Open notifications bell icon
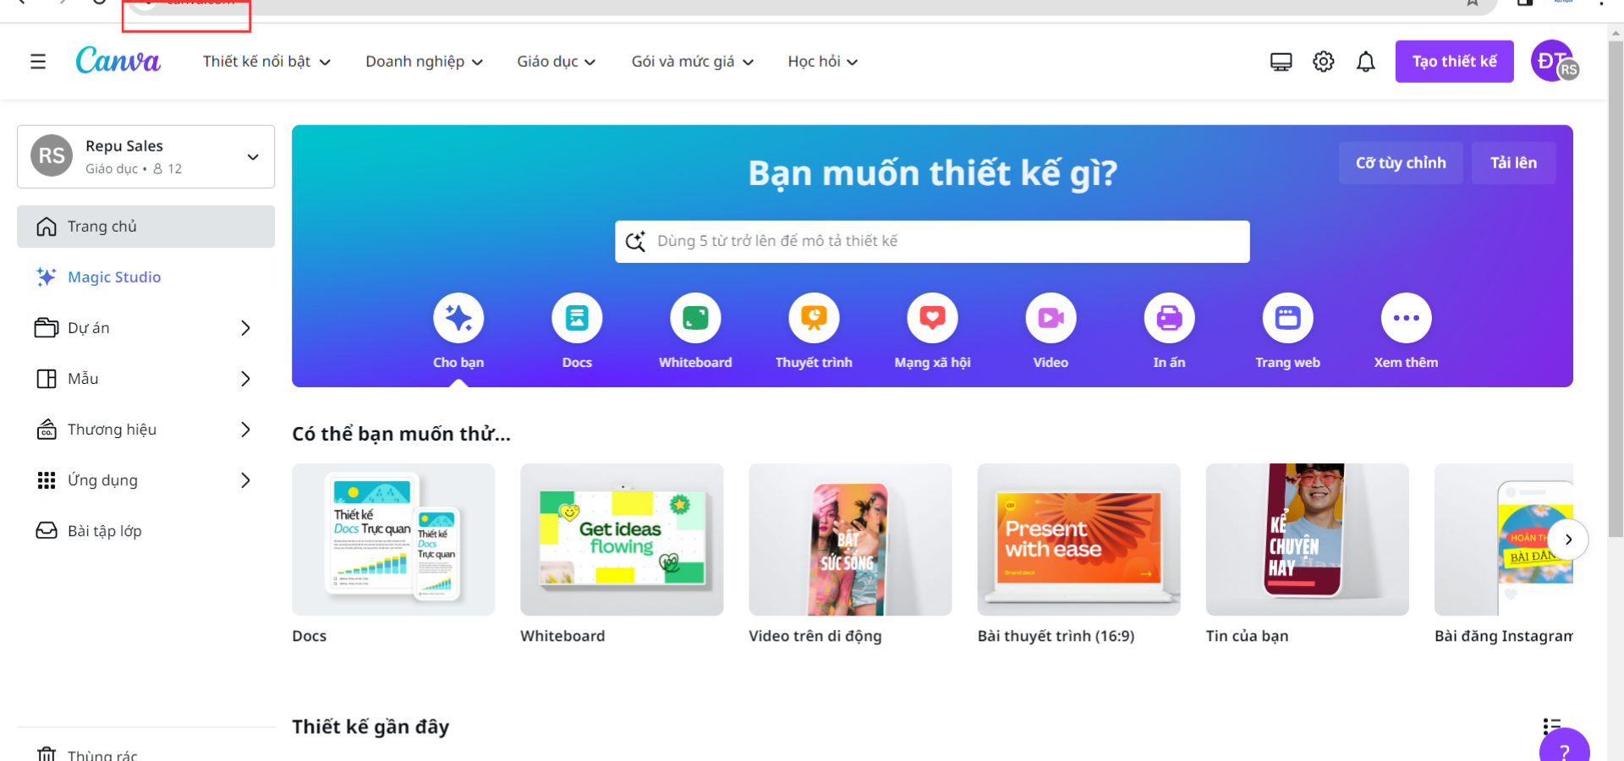Viewport: 1624px width, 761px height. click(x=1365, y=62)
